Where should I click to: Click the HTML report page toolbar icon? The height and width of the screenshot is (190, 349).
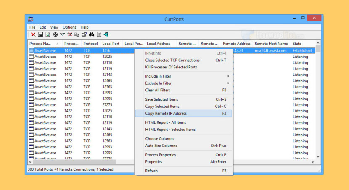pyautogui.click(x=99, y=35)
